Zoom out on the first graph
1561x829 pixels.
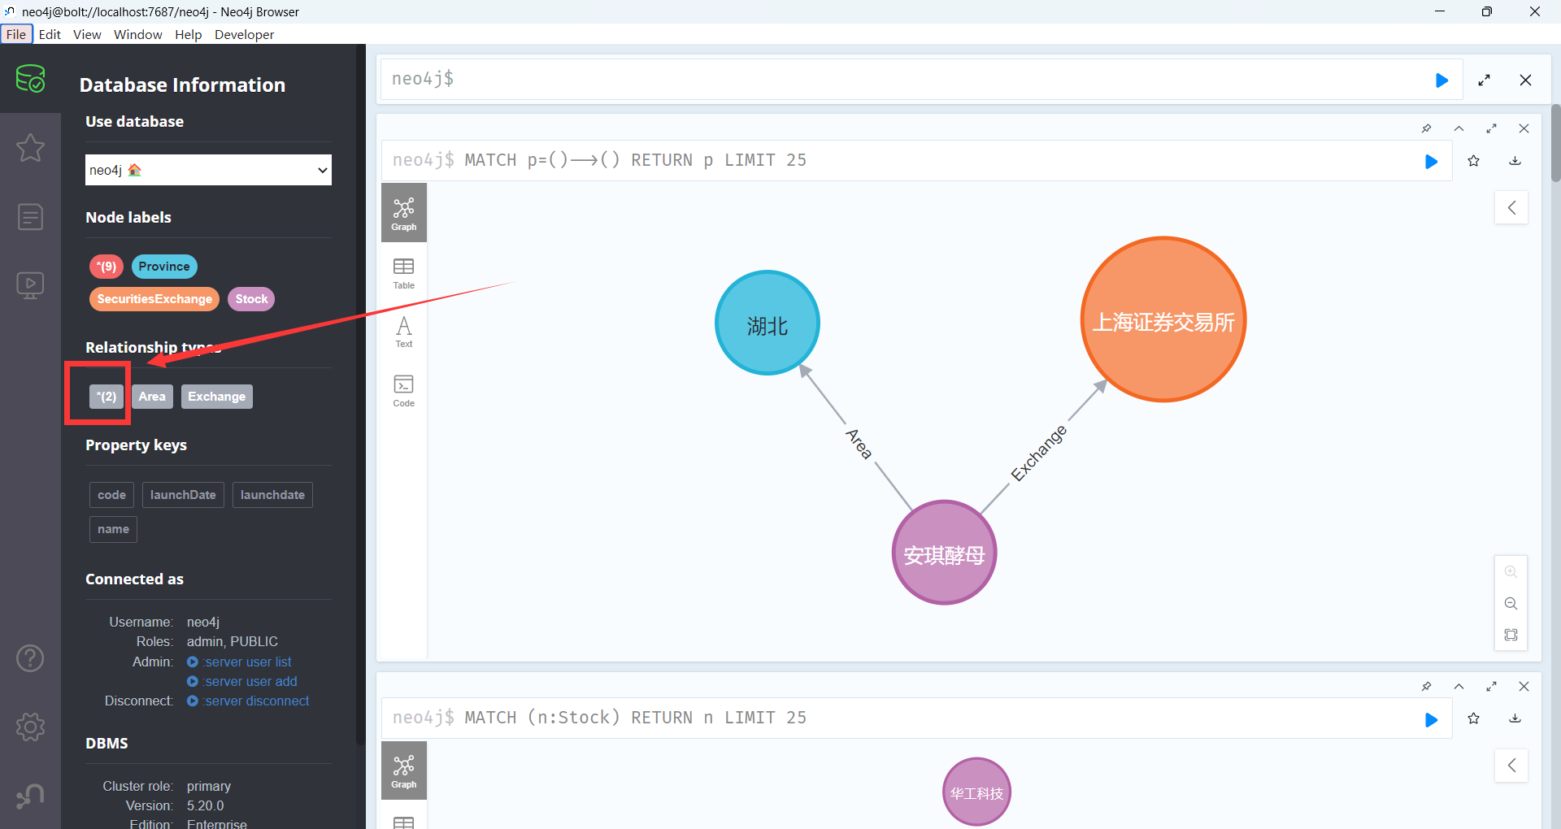[1511, 604]
